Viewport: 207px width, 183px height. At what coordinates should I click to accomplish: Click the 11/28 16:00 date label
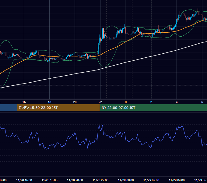24,180
